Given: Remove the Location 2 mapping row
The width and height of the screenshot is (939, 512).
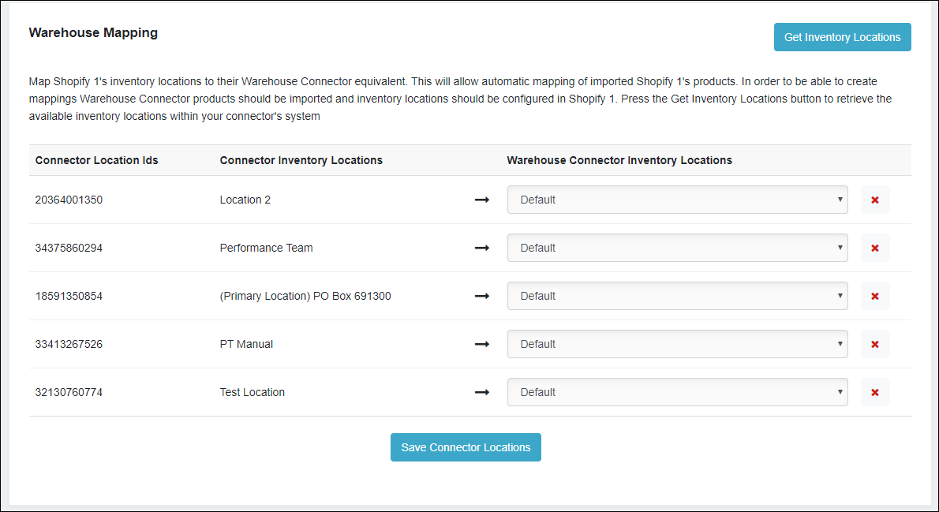Looking at the screenshot, I should point(874,200).
